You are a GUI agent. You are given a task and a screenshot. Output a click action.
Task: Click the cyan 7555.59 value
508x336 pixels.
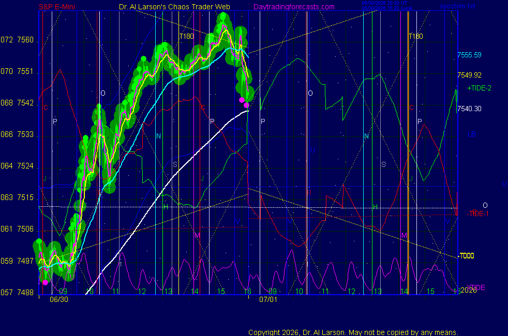tap(469, 55)
